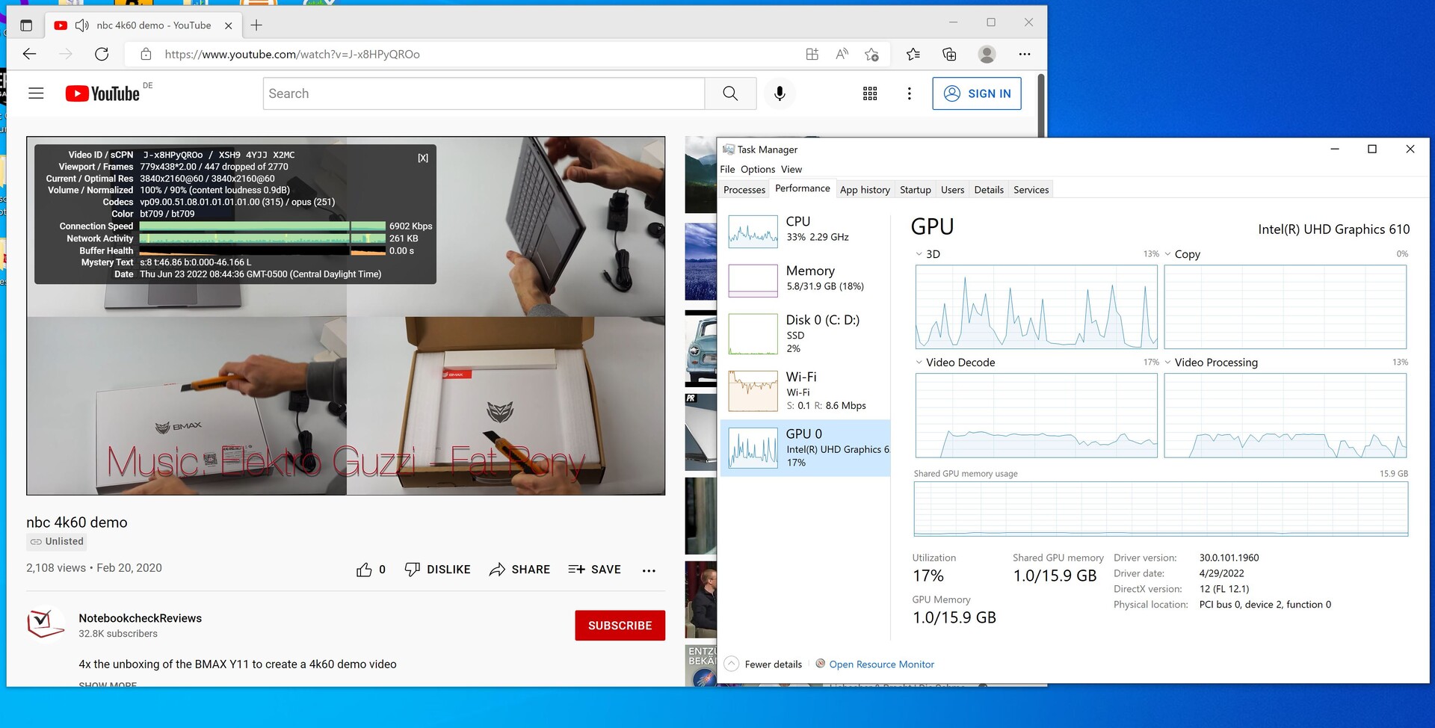
Task: Click the Shared GPU memory usage graph
Action: [x=1161, y=509]
